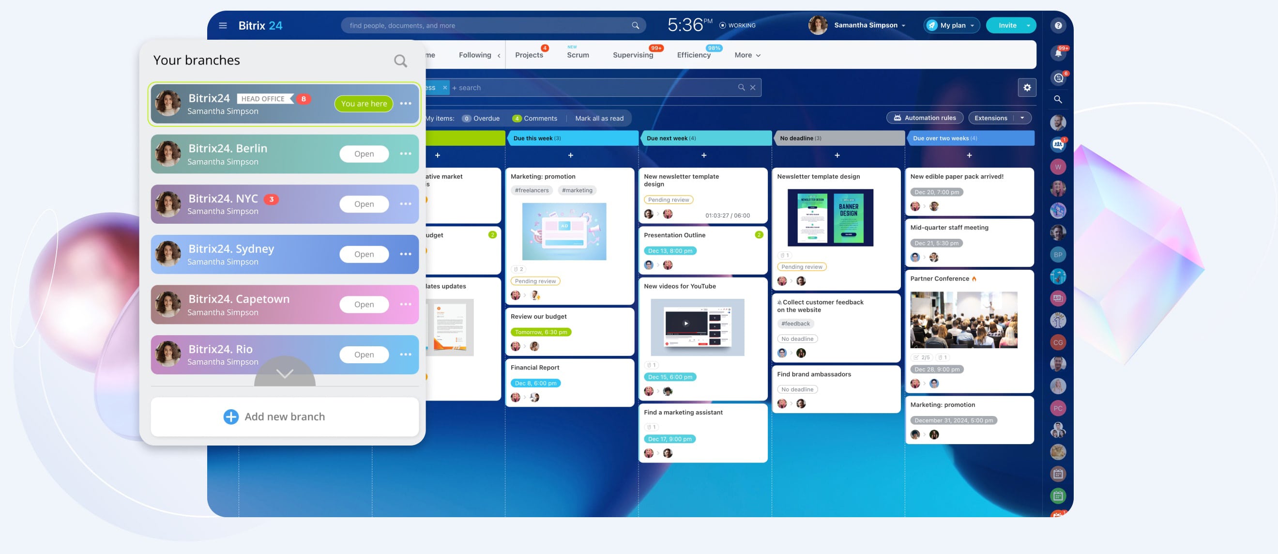This screenshot has width=1278, height=554.
Task: Switch to the Scrum tab
Action: [x=578, y=55]
